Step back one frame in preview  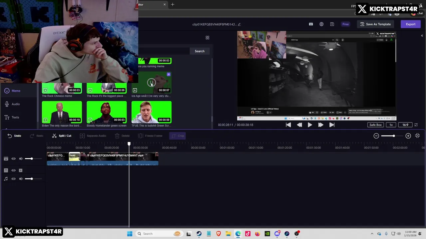(x=299, y=125)
